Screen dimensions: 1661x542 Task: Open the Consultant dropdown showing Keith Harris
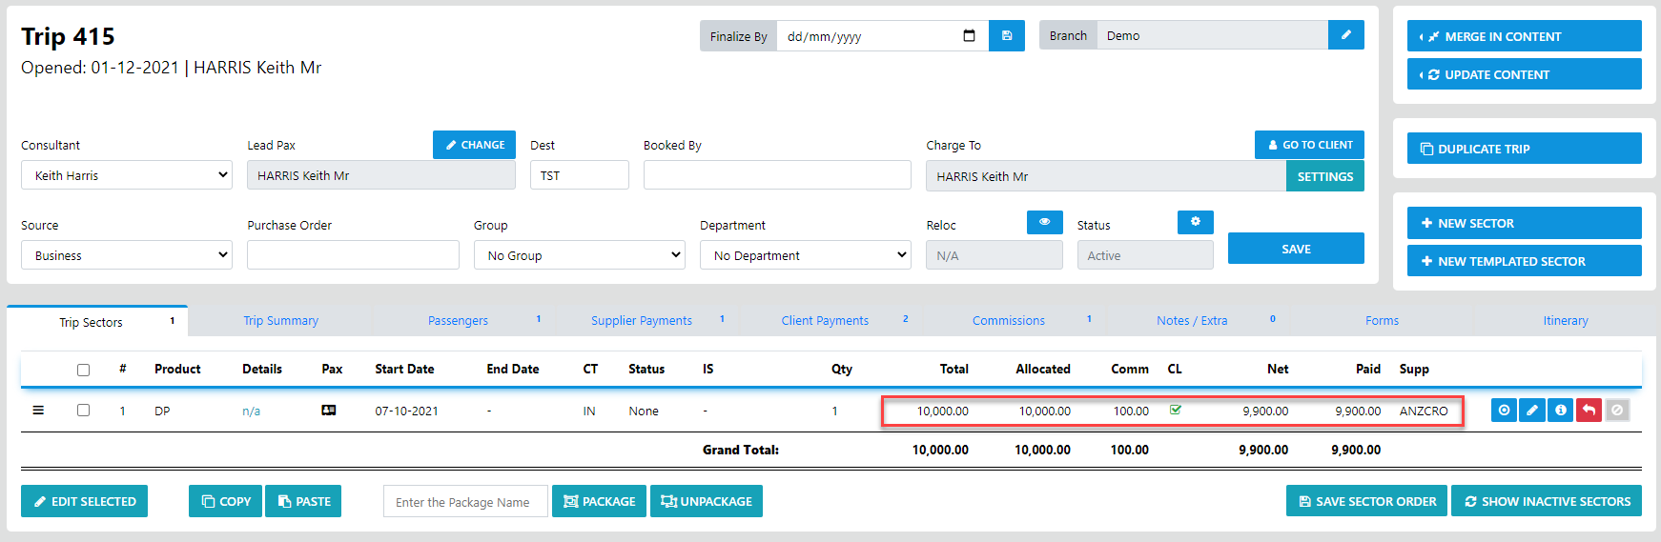pos(127,175)
